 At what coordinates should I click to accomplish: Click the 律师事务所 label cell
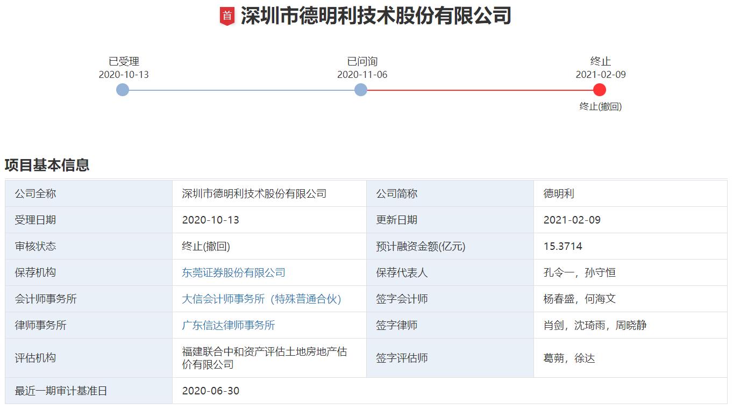point(89,325)
